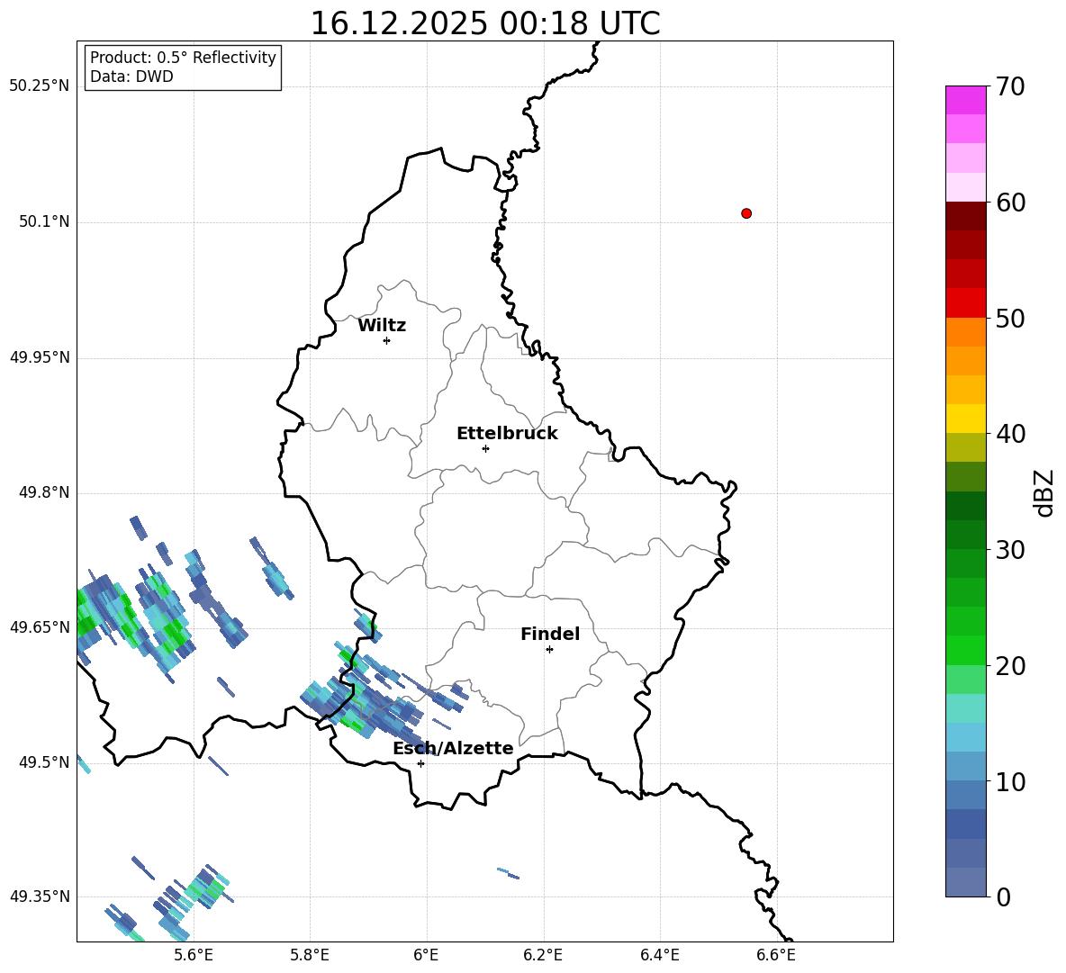Click the bright yellow swatch above 40
The image size is (1066, 973).
[965, 419]
